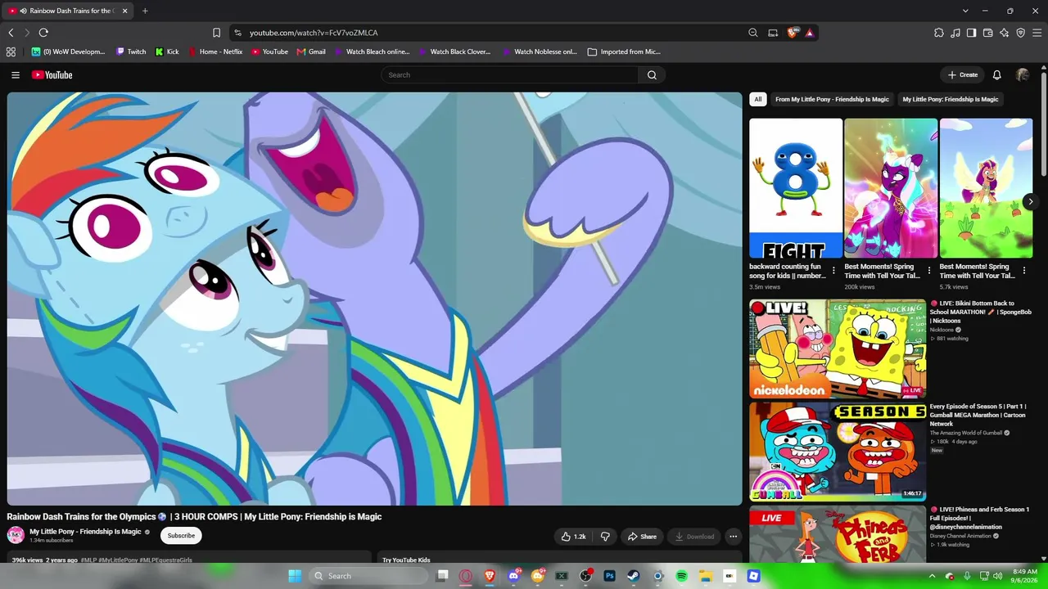Image resolution: width=1048 pixels, height=589 pixels.
Task: Open a new browser tab
Action: pyautogui.click(x=145, y=11)
